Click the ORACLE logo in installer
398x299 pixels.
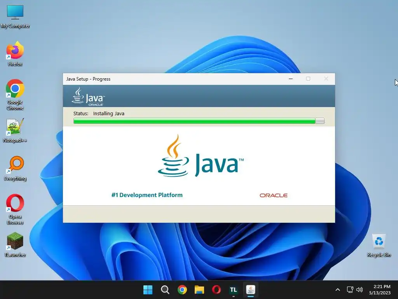(273, 195)
